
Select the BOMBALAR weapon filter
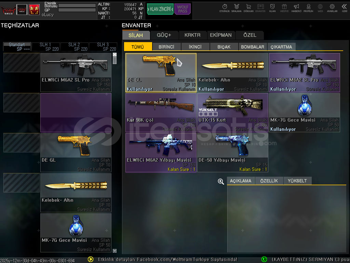[253, 47]
